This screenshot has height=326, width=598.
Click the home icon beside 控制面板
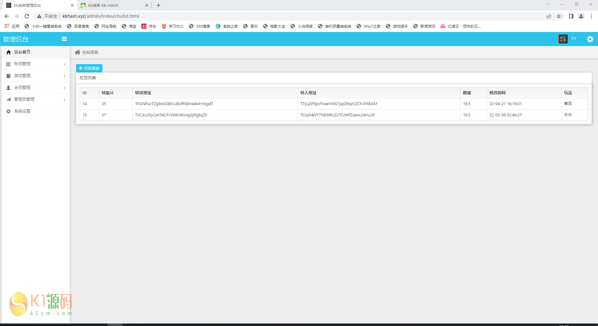[x=78, y=52]
